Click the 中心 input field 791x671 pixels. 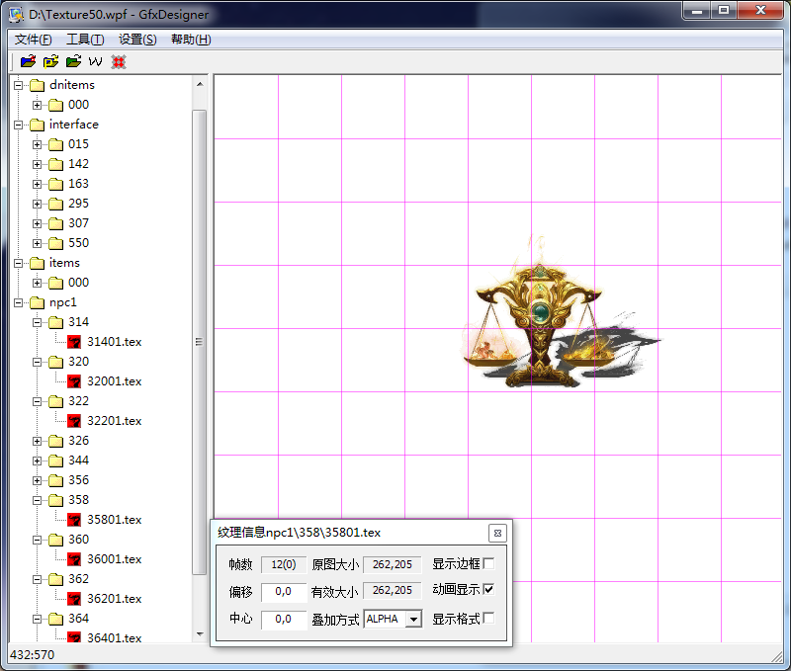pyautogui.click(x=284, y=619)
